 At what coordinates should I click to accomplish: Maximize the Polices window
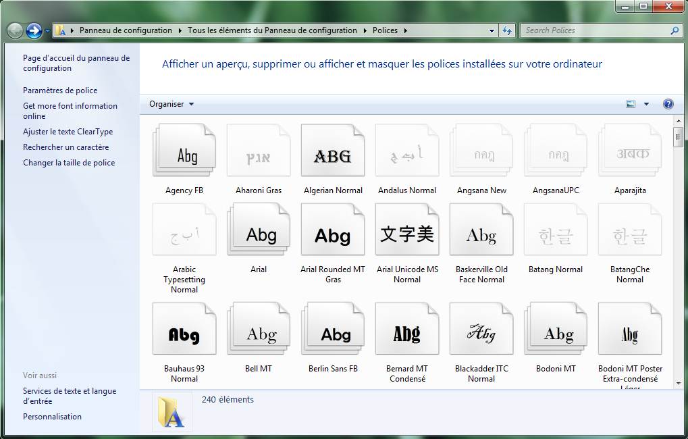(x=643, y=6)
